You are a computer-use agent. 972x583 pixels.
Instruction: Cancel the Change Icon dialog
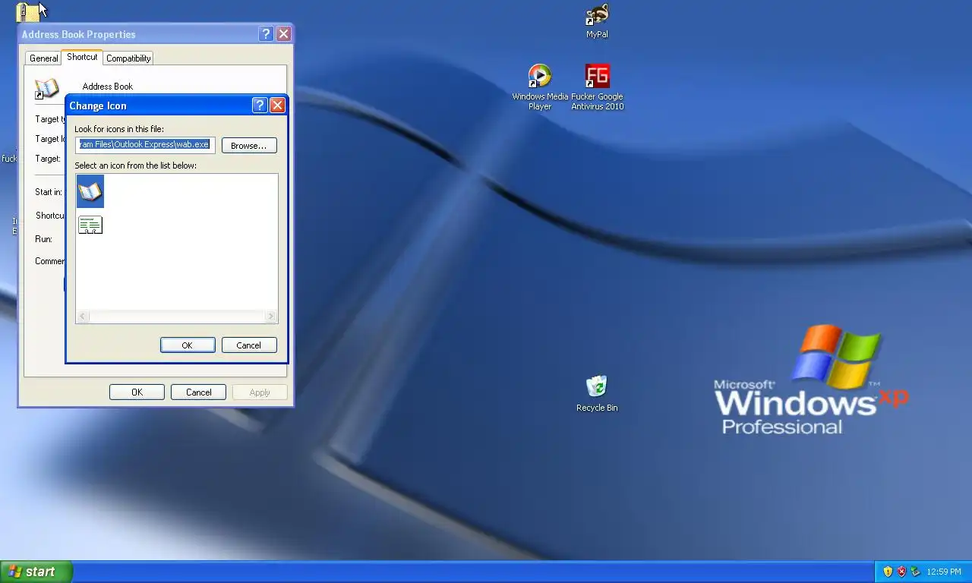(x=249, y=345)
